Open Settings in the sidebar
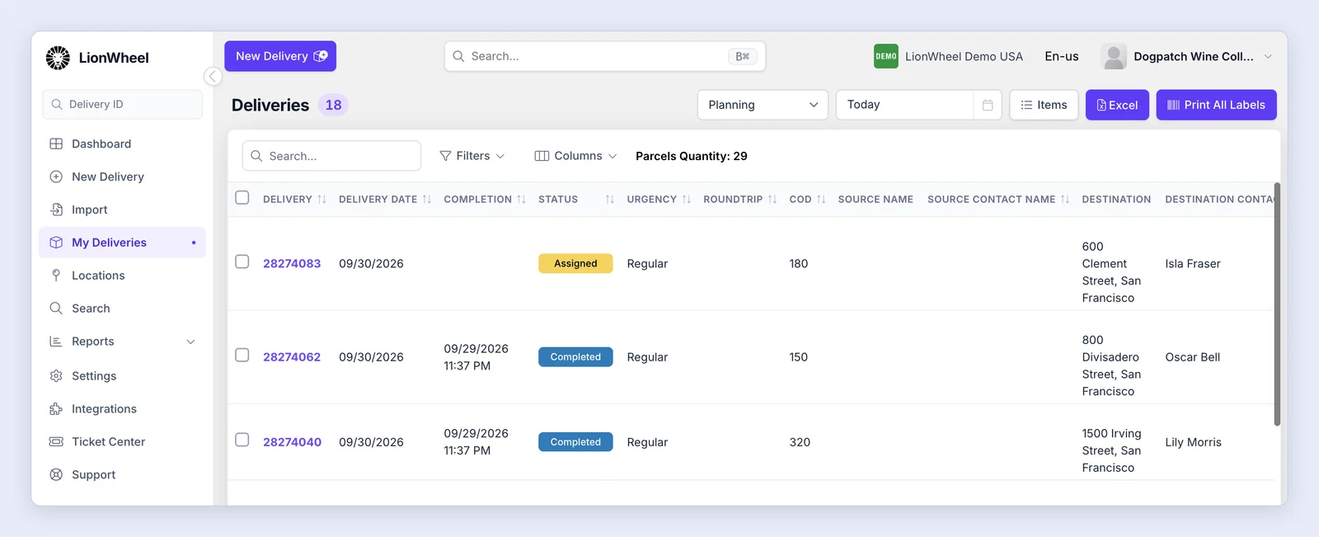 coord(122,375)
